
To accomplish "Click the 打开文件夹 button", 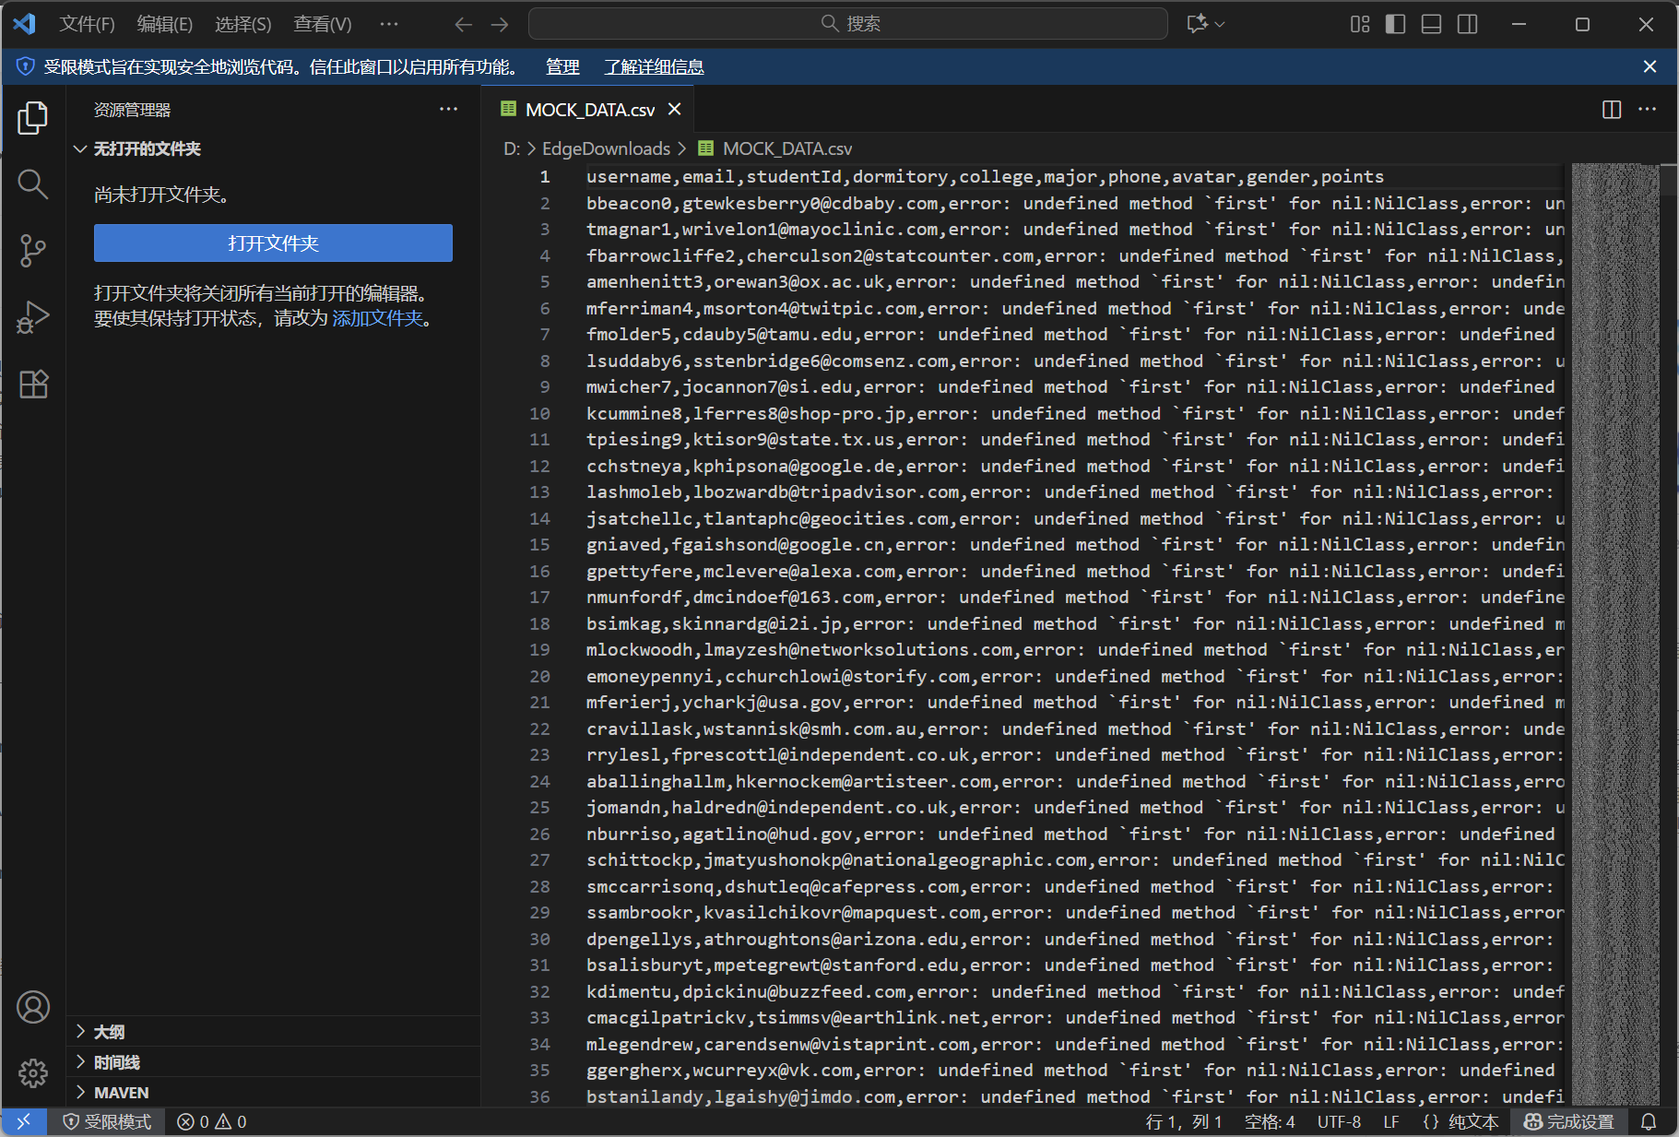I will click(273, 243).
